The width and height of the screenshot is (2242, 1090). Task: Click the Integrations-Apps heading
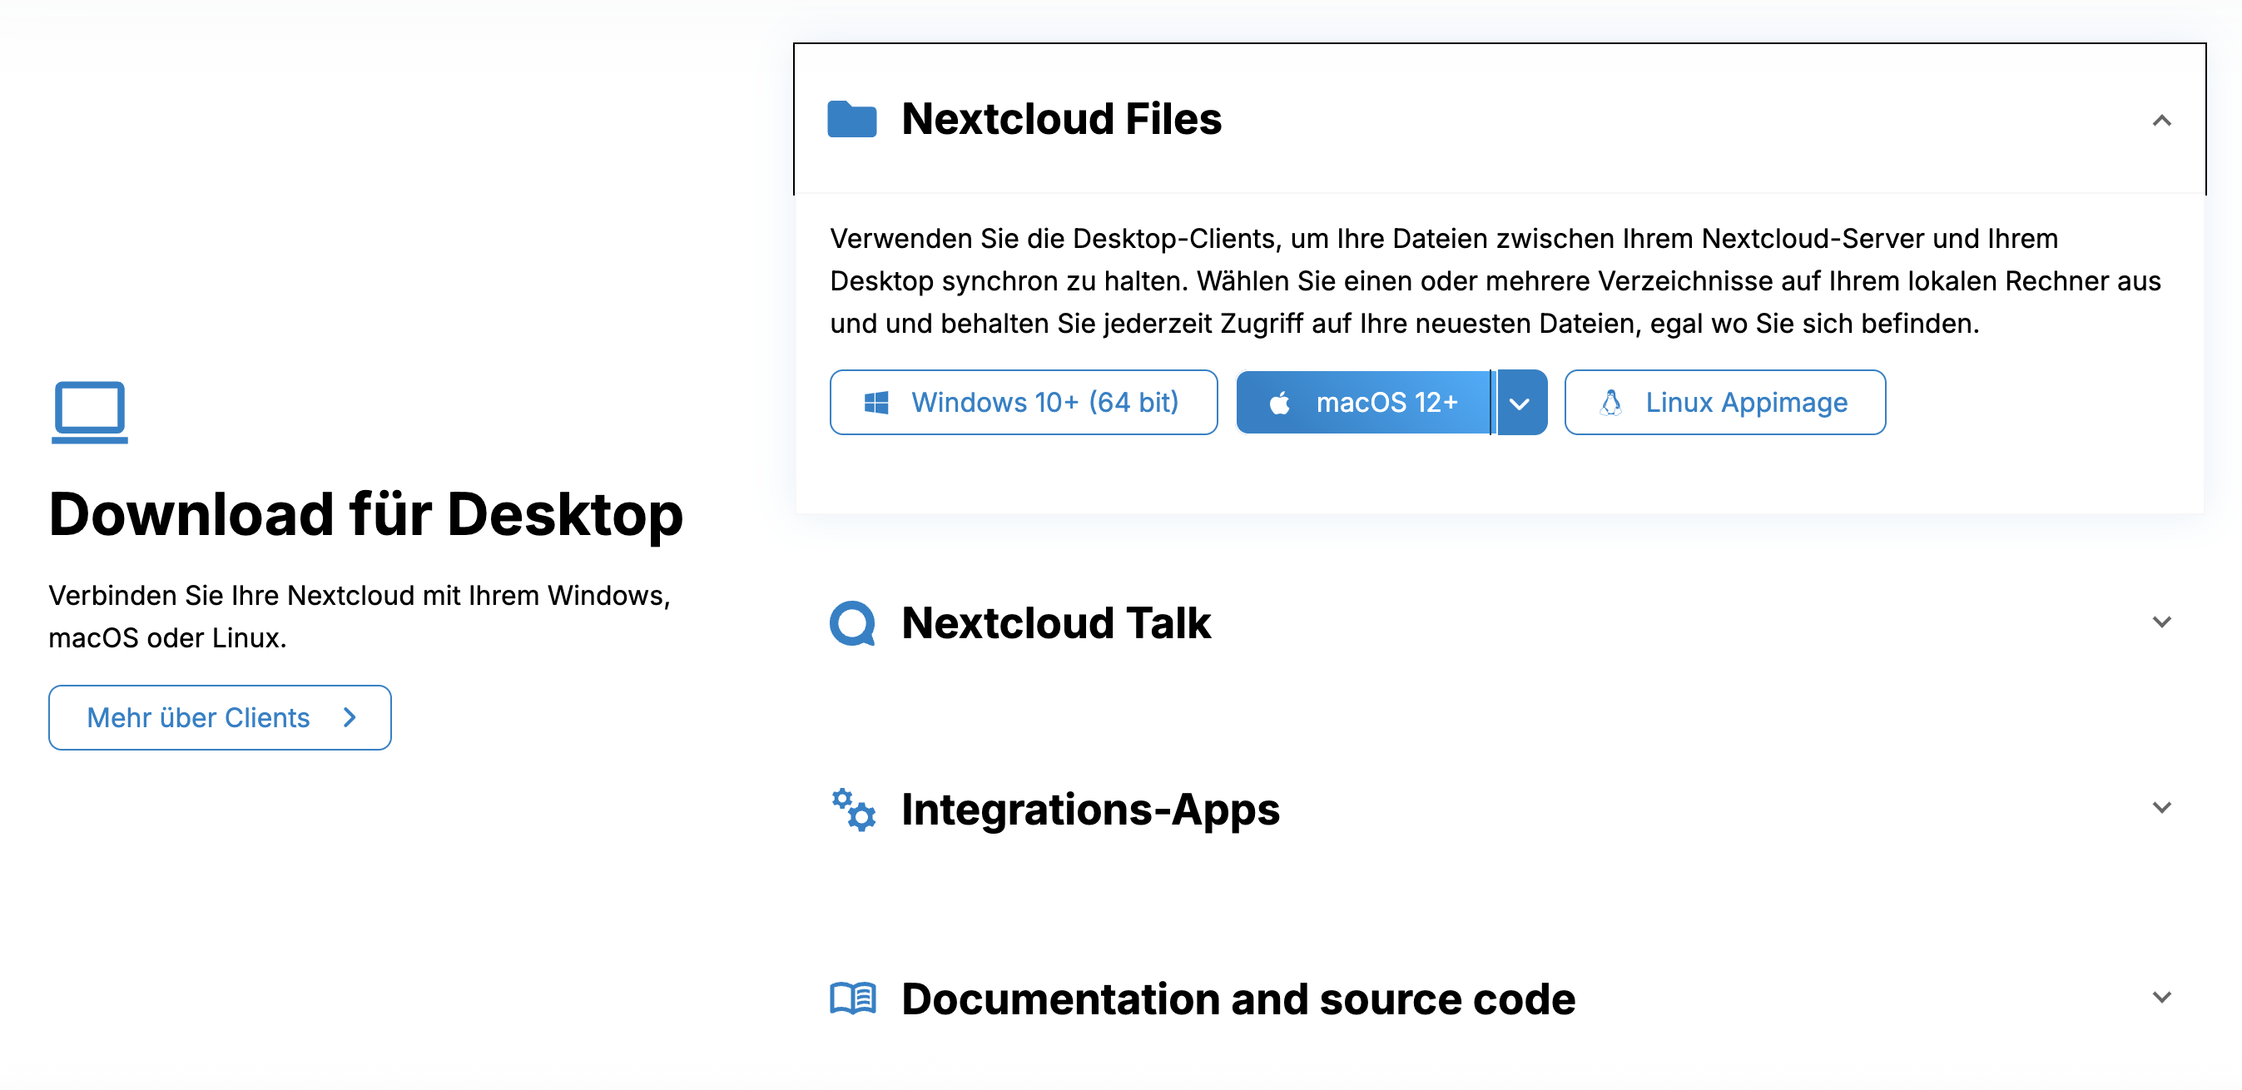(1089, 809)
